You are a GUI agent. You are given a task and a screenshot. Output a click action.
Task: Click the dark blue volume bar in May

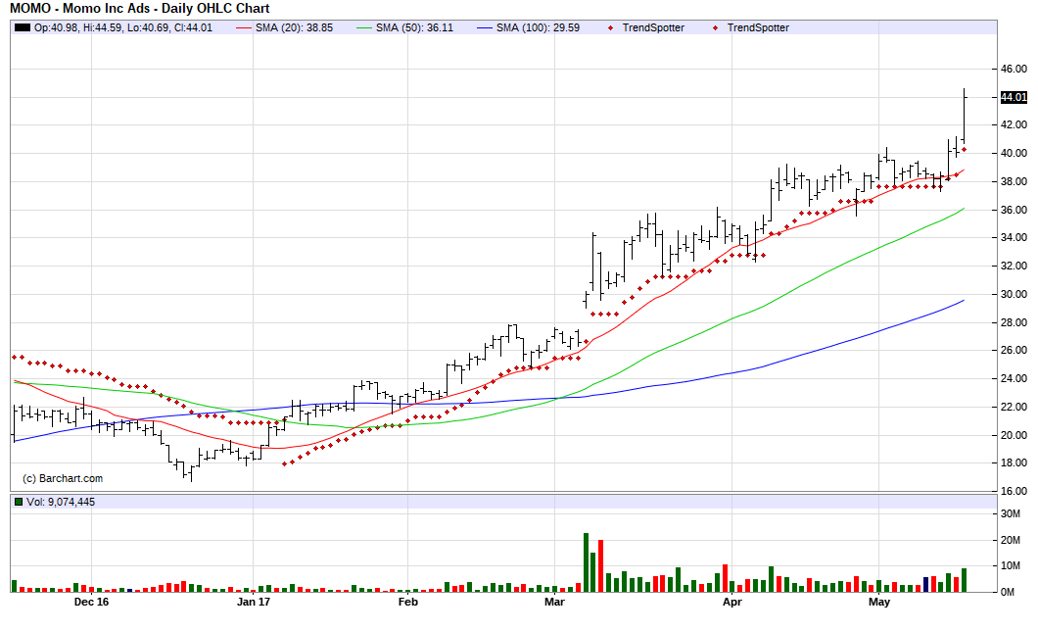[x=926, y=584]
